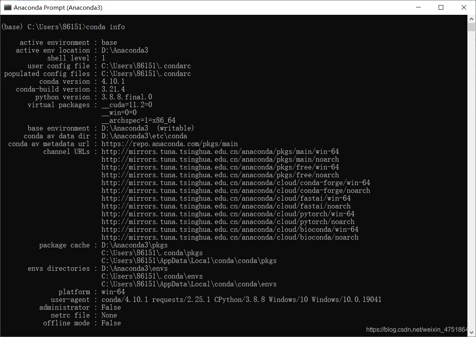The image size is (476, 337).
Task: Click the AppData conda\envs directory path
Action: [189, 284]
